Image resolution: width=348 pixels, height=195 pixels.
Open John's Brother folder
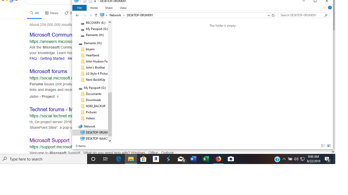pos(93,68)
